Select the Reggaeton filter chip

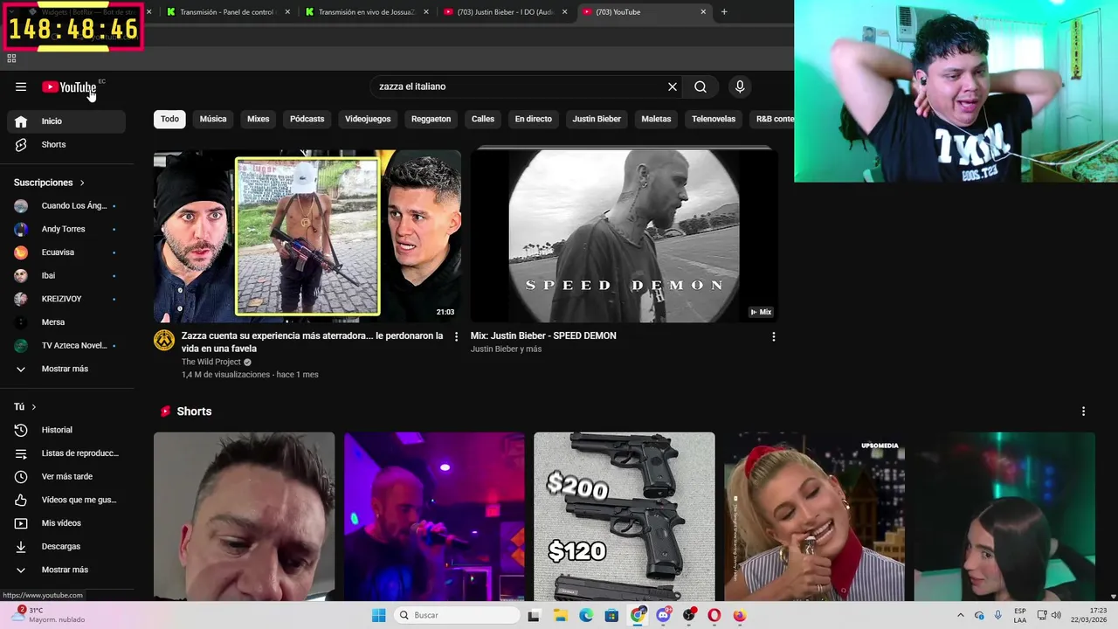[x=431, y=119]
